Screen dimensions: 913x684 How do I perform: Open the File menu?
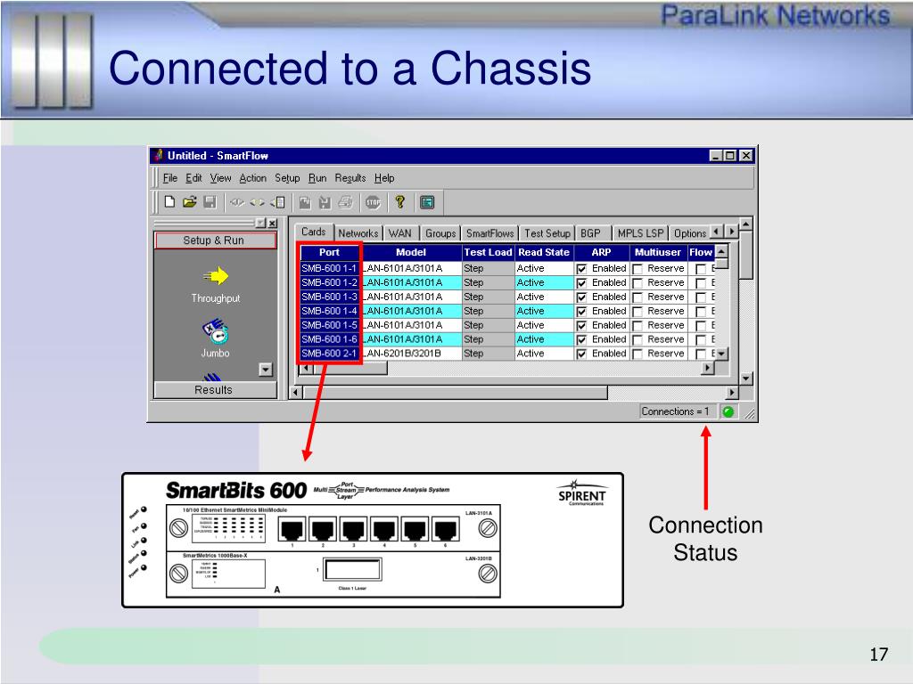coord(170,178)
